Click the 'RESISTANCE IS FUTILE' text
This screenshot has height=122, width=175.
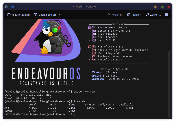pos(46,83)
